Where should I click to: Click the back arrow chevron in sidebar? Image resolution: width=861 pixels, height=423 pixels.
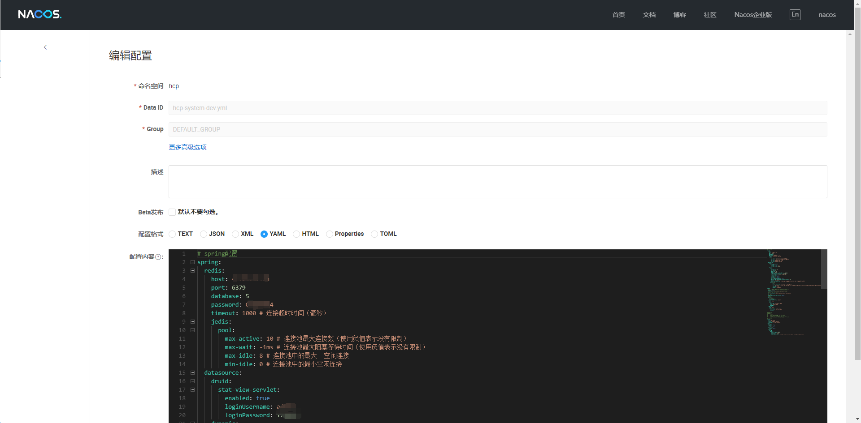[45, 47]
